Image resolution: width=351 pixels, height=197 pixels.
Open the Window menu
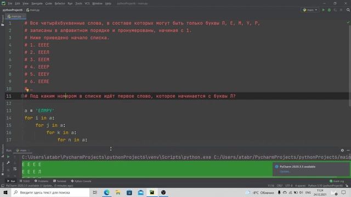click(x=97, y=4)
